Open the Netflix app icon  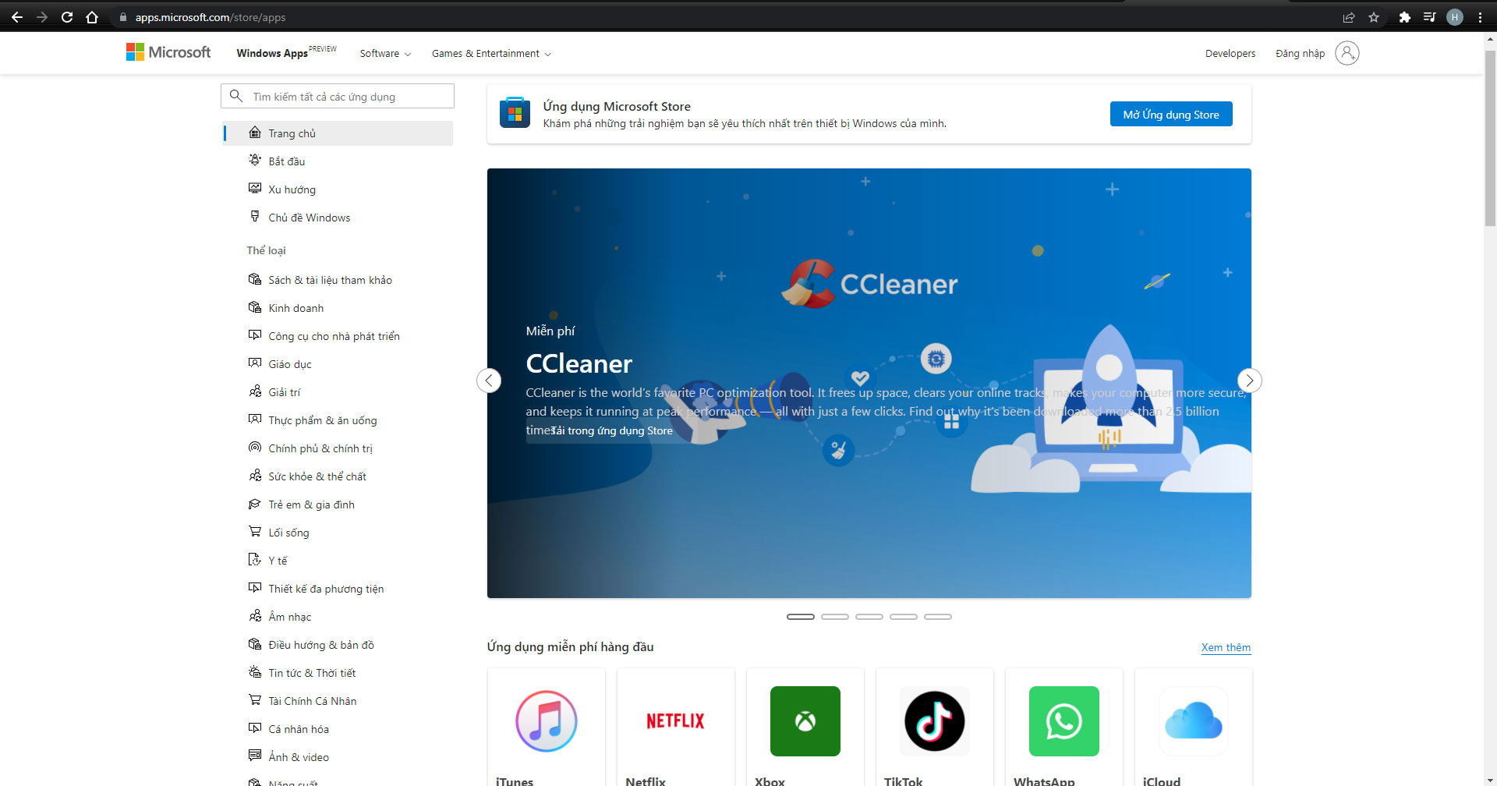(675, 720)
